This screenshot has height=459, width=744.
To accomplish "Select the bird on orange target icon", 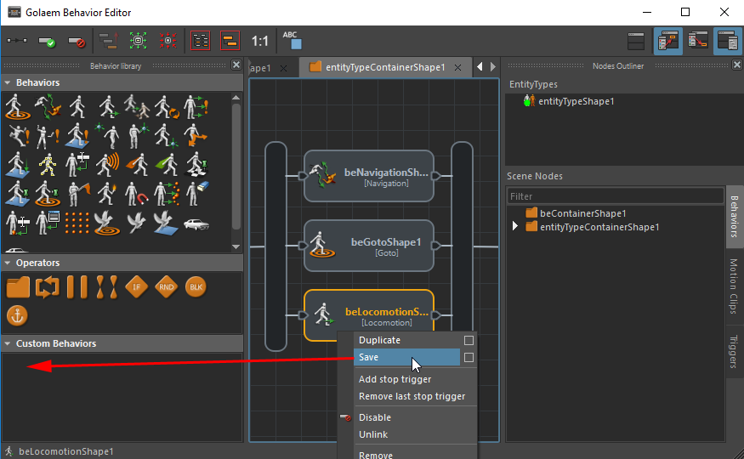I will pyautogui.click(x=108, y=223).
